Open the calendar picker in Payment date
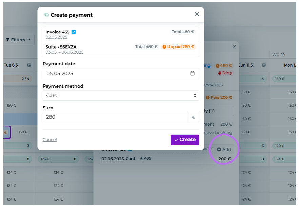This screenshot has width=300, height=209. [x=192, y=73]
